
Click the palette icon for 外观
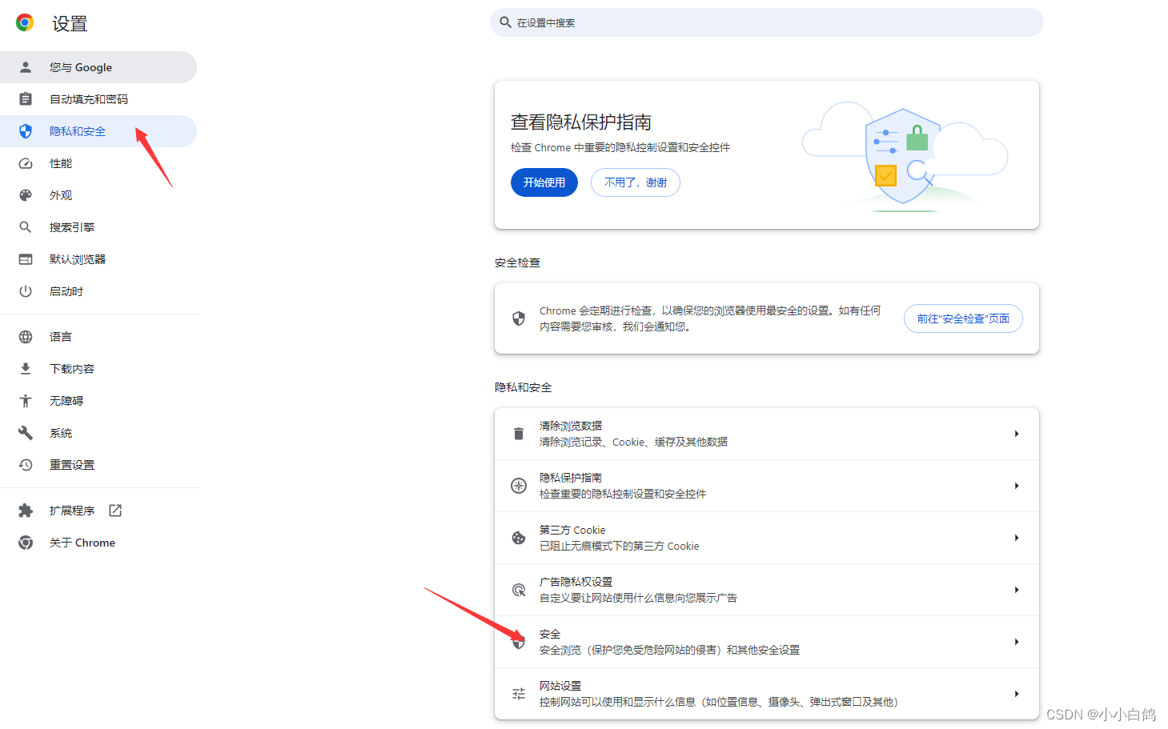coord(26,195)
